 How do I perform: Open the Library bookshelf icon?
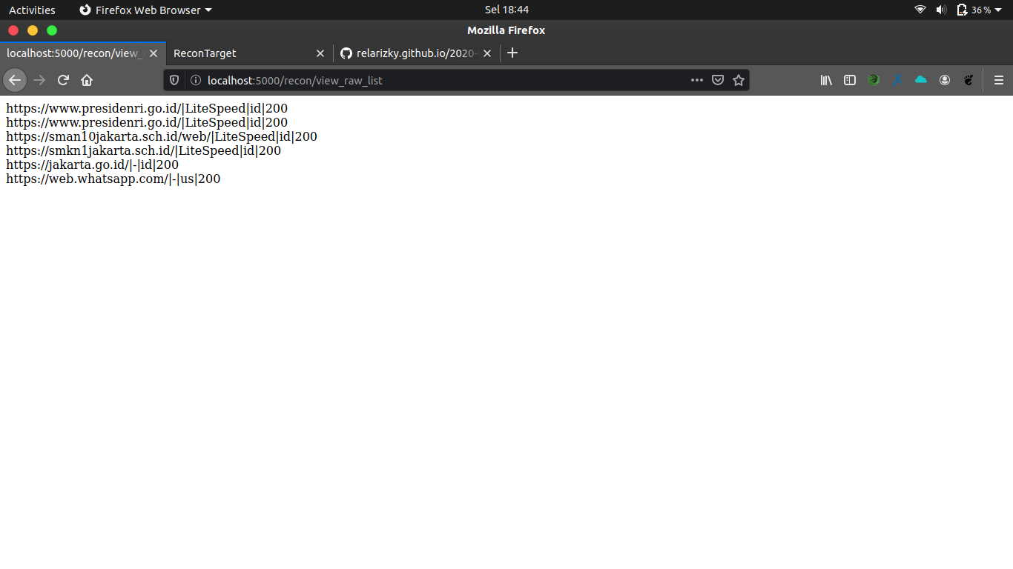pos(826,80)
